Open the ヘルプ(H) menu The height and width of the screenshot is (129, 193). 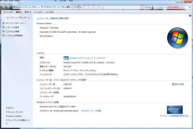(x=49, y=12)
